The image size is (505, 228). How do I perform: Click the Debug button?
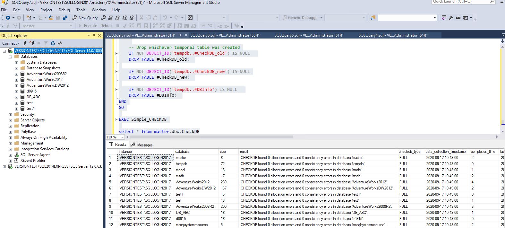(106, 26)
